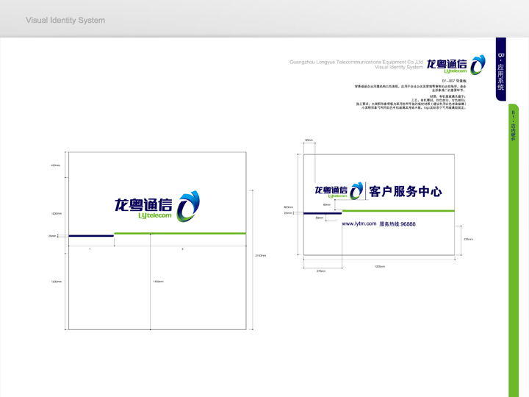Viewport: 529px width, 397px height.
Task: Select the dark blue B·应用系统 side tab
Action: tap(500, 69)
